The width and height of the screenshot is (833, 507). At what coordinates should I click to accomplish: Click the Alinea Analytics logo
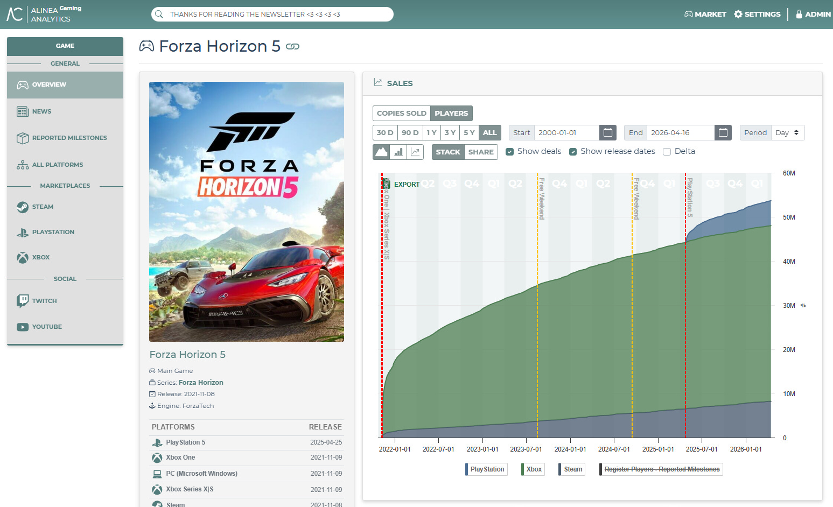pos(44,14)
